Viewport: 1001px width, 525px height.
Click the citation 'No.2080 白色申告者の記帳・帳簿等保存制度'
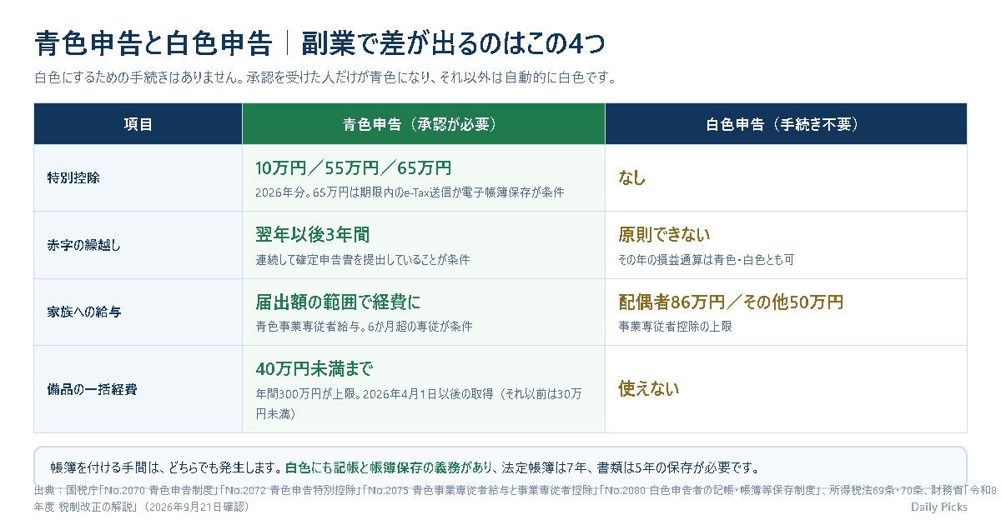coord(711,490)
